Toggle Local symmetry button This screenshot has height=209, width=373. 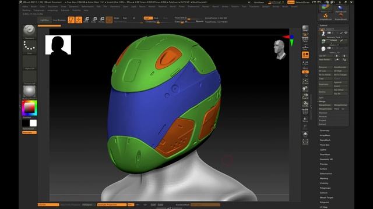coord(305,55)
